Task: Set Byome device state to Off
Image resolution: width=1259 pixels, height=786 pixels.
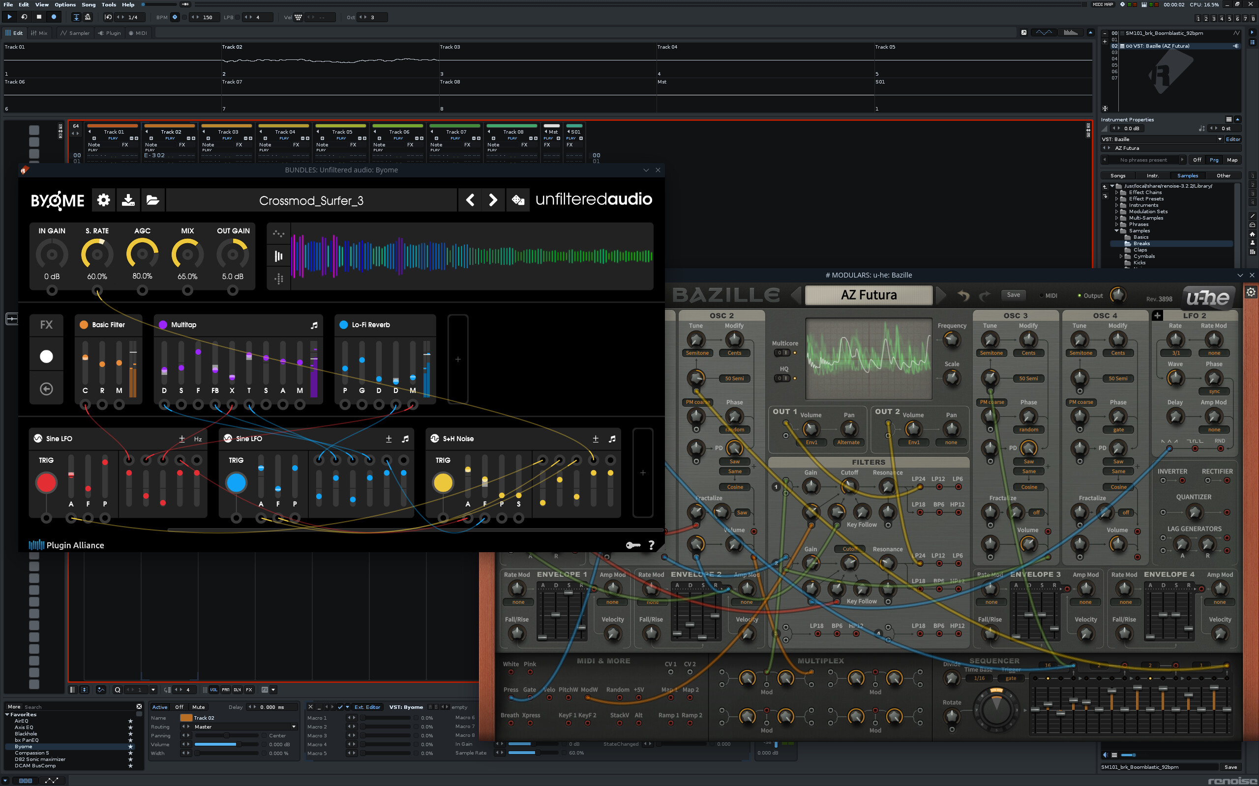Action: 179,707
